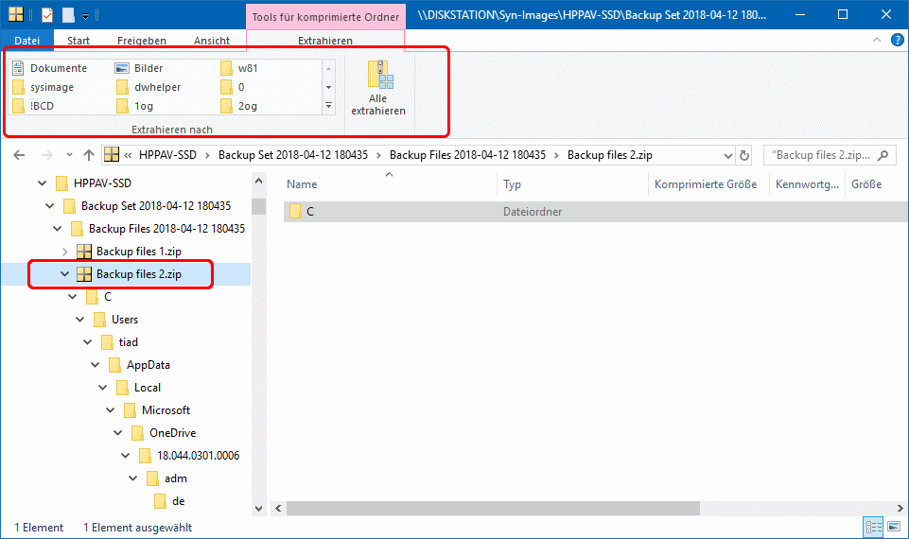Collapse the Backup files 2.zip tree node

pyautogui.click(x=65, y=274)
